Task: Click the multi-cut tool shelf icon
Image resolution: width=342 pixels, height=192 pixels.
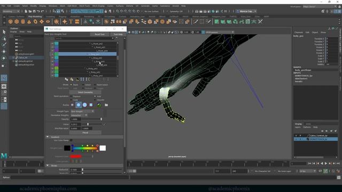Action: pyautogui.click(x=196, y=21)
